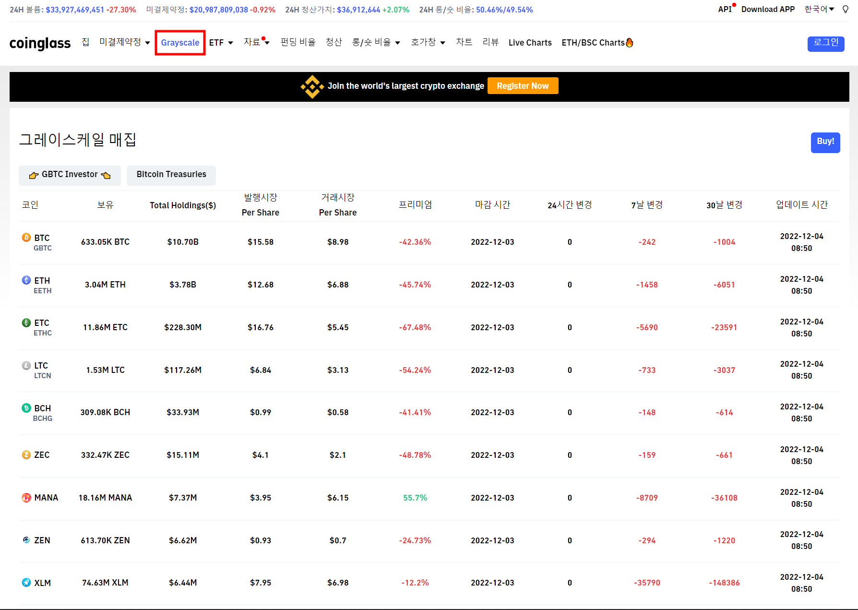
Task: Click the 로그인 login button
Action: coord(826,43)
